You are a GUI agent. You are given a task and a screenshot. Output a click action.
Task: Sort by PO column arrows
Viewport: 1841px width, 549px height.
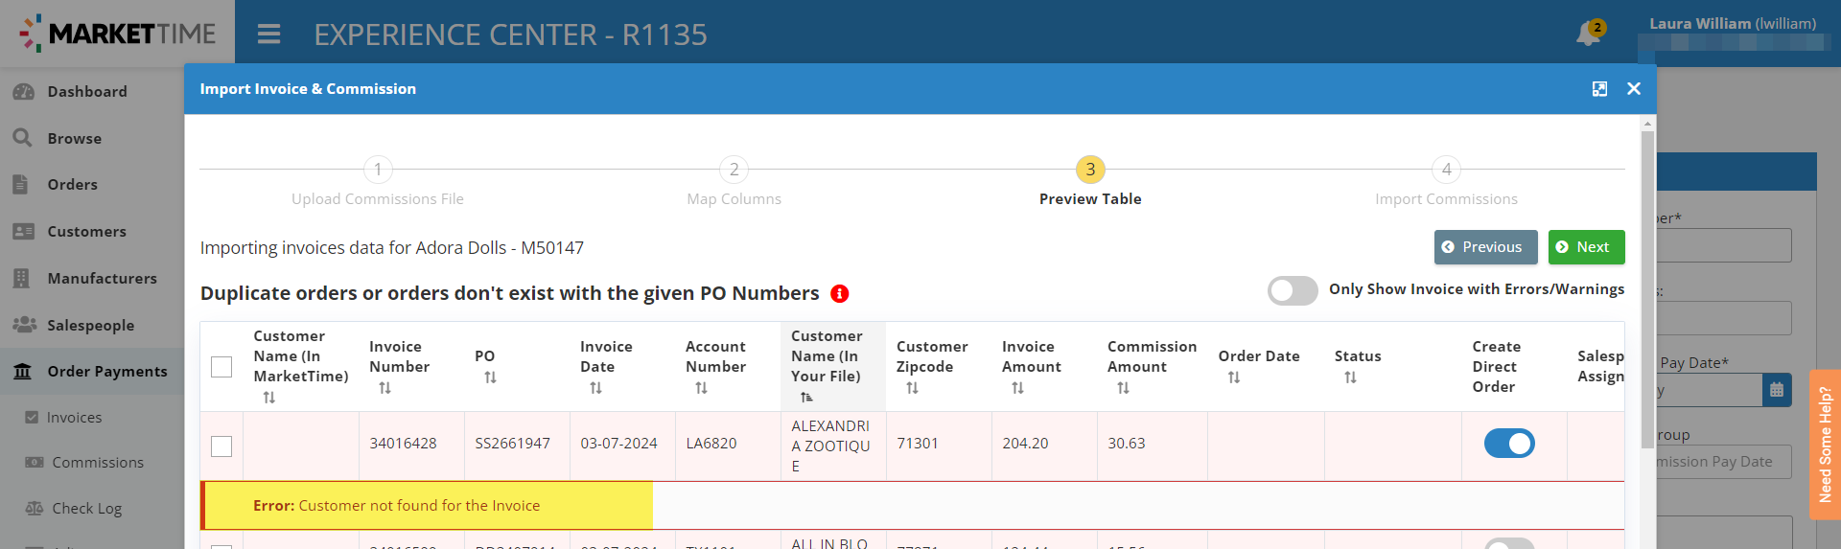pyautogui.click(x=490, y=377)
